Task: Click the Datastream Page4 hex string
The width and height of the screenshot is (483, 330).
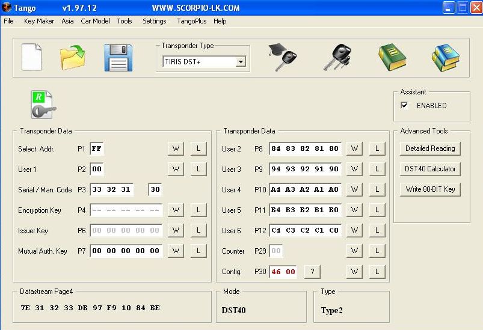Action: pos(90,308)
